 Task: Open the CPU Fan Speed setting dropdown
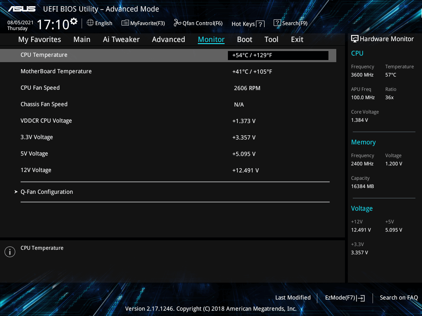[278, 88]
